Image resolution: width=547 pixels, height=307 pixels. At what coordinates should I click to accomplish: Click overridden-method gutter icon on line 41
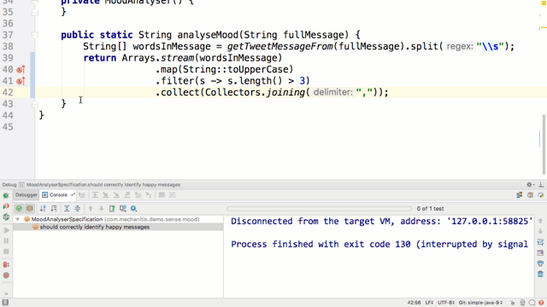coord(21,81)
